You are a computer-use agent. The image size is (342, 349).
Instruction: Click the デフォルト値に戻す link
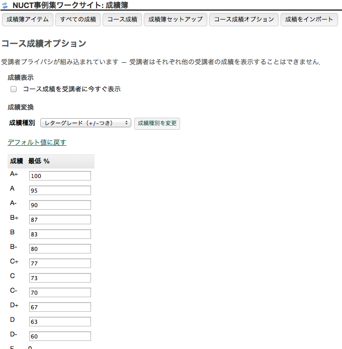[37, 142]
